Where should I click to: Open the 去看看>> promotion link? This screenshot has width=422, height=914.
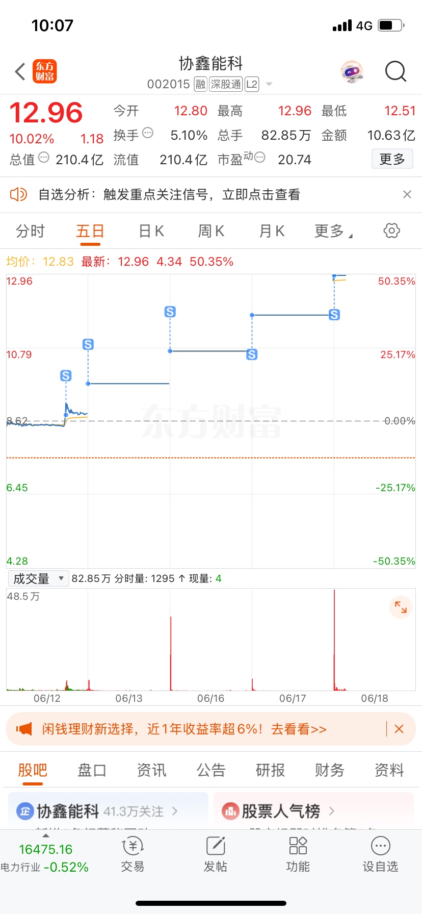click(299, 729)
